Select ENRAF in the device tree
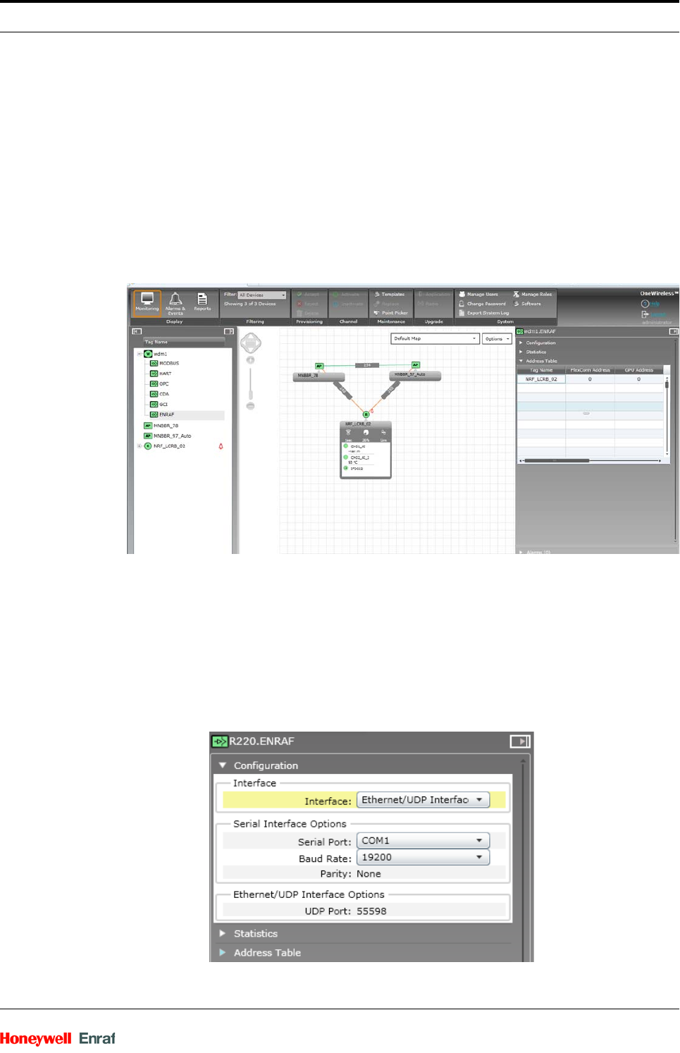Viewport: 680px width, 1053px height. [x=162, y=414]
